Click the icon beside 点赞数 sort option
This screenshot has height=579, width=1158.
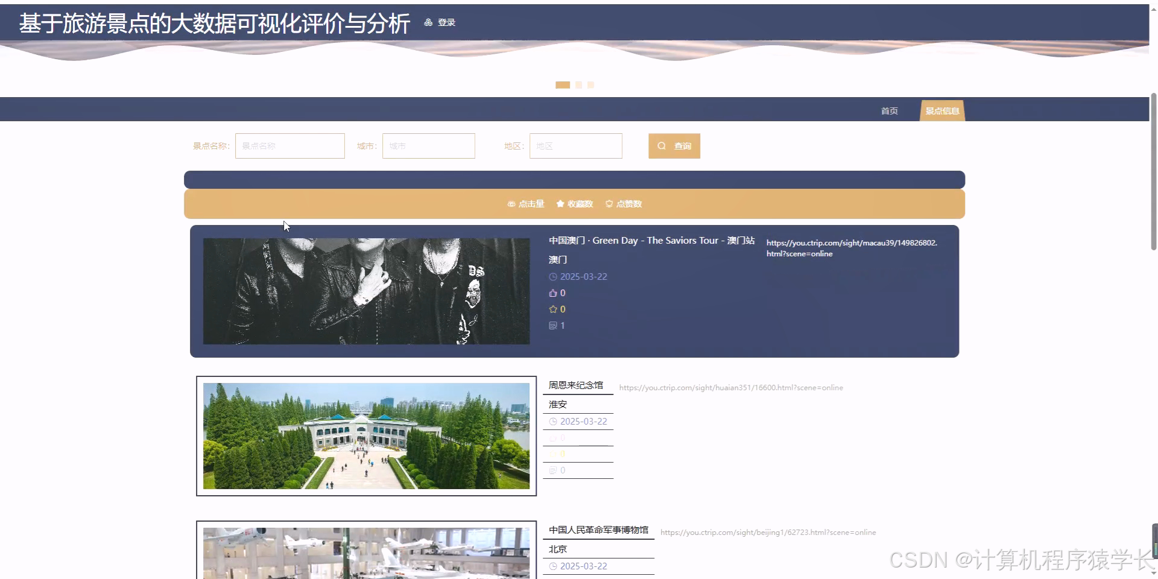point(609,204)
